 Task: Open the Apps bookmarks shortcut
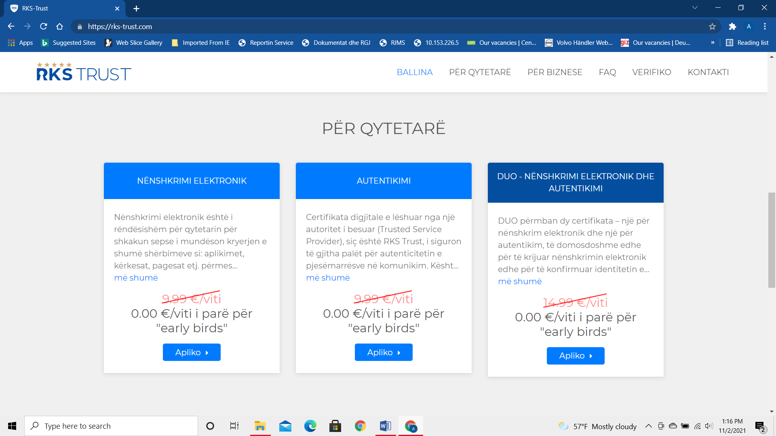click(x=21, y=42)
